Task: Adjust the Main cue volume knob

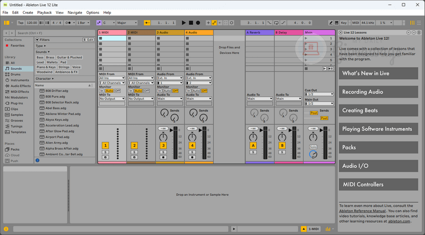Action: click(x=313, y=155)
